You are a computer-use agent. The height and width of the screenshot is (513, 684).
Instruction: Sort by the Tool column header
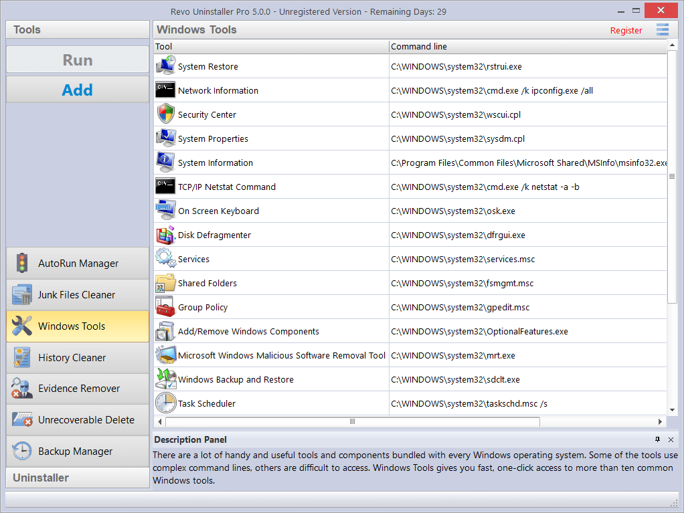(271, 46)
